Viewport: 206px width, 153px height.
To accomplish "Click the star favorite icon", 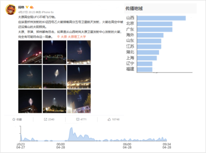I will [x=14, y=119].
